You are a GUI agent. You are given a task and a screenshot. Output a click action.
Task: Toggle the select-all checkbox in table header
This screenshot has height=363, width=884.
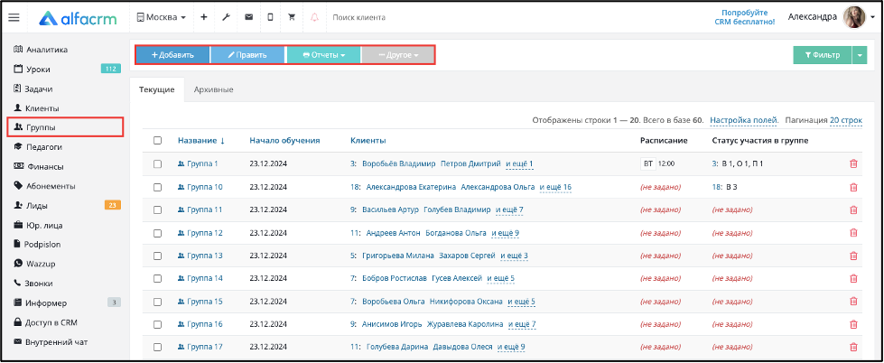tap(158, 141)
